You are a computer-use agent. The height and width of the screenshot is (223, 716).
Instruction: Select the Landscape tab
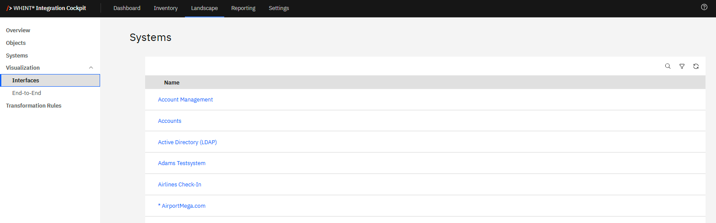204,8
